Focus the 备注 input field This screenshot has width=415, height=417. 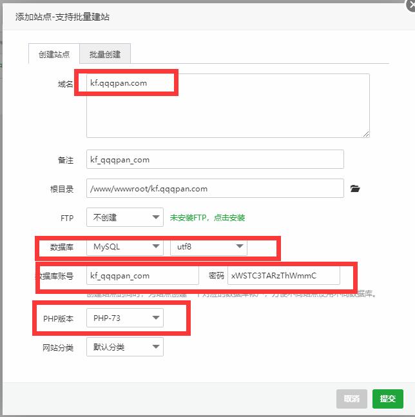tap(215, 159)
